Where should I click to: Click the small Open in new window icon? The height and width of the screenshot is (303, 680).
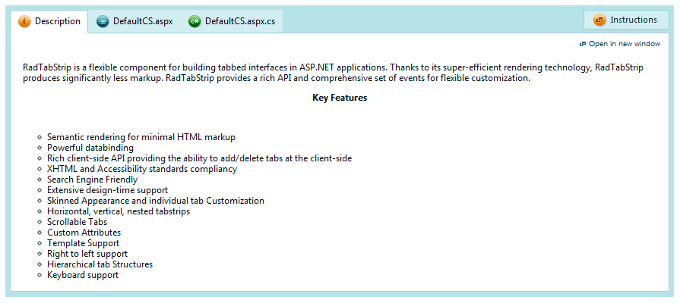tap(583, 44)
